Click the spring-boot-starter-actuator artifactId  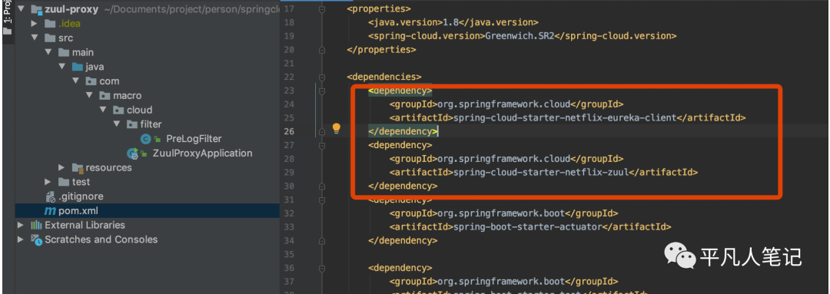(x=528, y=227)
